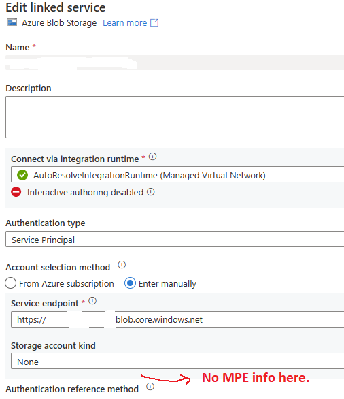Click the Service endpoint URL field
The image size is (344, 399).
pyautogui.click(x=177, y=319)
